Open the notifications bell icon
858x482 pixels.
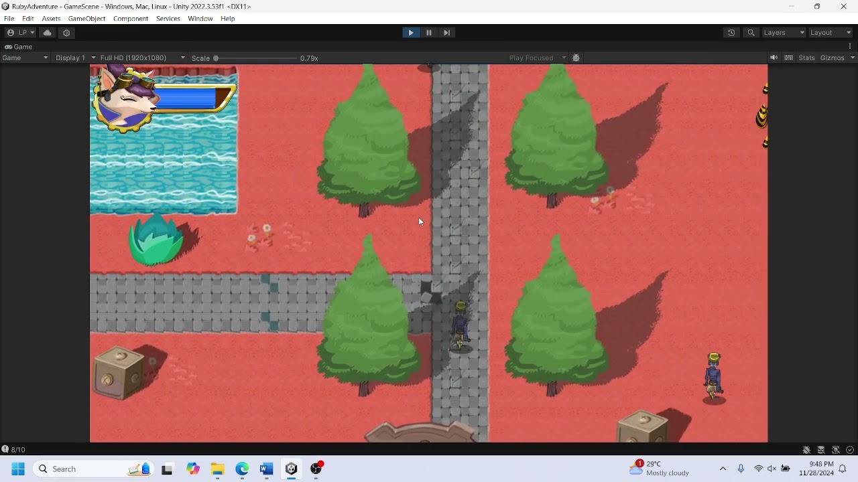[x=843, y=469]
